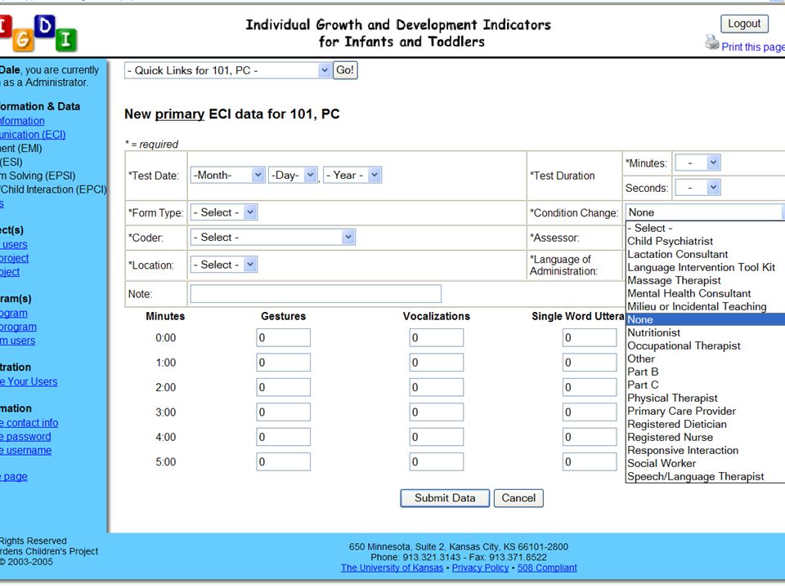Choose '- Select -' in the Condition Change list

pos(706,228)
